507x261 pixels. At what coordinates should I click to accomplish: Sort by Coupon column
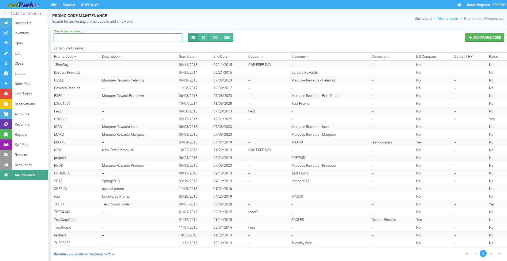256,56
